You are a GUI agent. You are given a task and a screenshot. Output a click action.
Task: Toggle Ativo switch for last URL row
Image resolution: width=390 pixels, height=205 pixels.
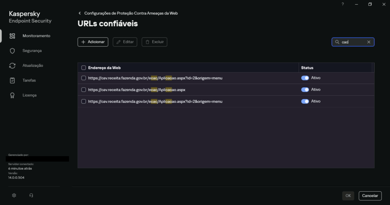(305, 101)
